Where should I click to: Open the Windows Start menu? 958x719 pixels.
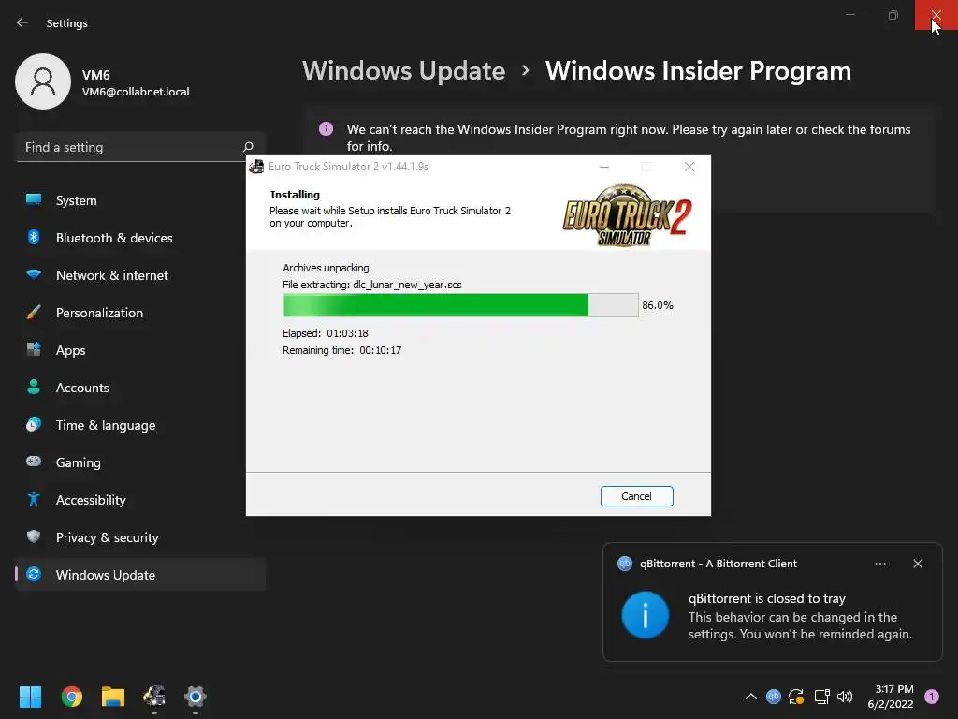30,697
